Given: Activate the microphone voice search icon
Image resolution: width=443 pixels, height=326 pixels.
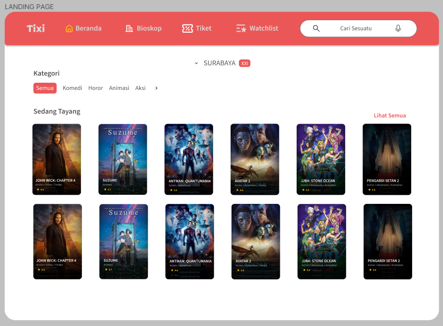Looking at the screenshot, I should tap(398, 28).
